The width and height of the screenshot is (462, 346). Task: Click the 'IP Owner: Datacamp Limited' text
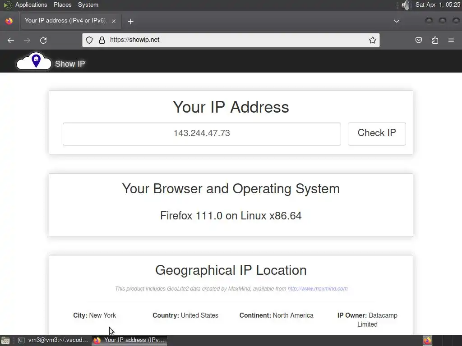click(367, 320)
